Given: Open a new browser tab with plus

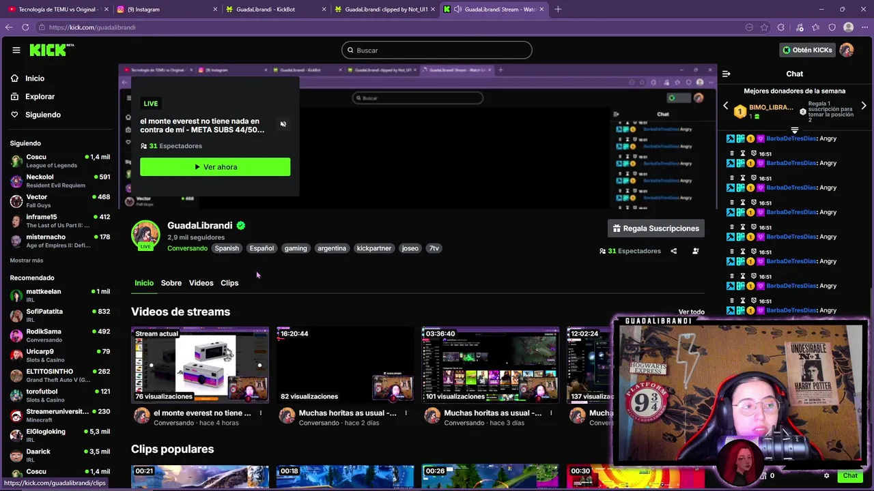Looking at the screenshot, I should [x=558, y=10].
